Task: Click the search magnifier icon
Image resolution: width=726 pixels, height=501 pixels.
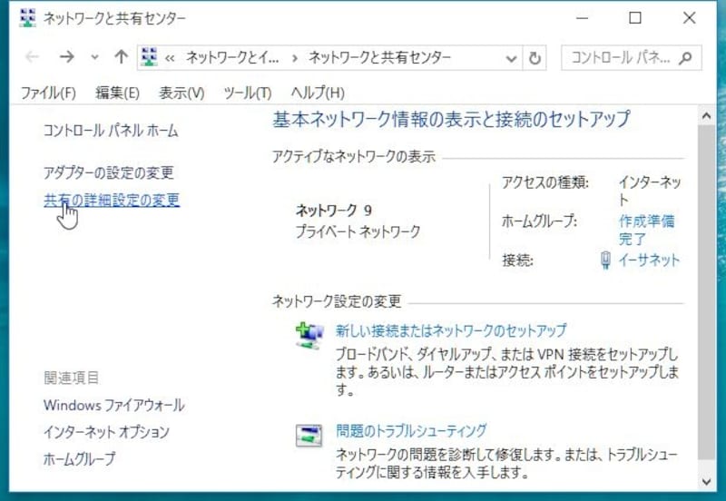Action: coord(686,58)
